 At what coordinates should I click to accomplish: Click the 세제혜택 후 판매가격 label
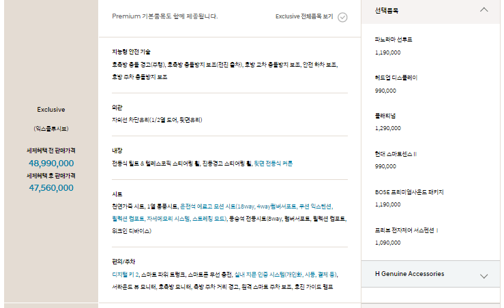(x=51, y=176)
